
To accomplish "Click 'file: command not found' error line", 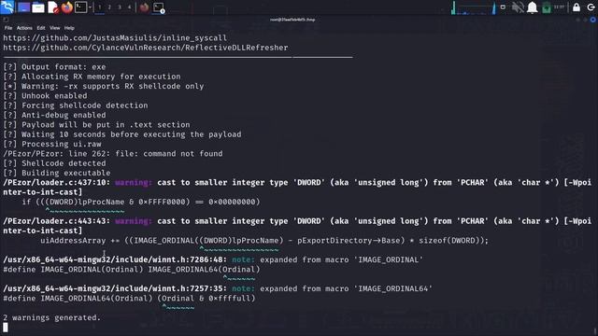I will click(113, 153).
